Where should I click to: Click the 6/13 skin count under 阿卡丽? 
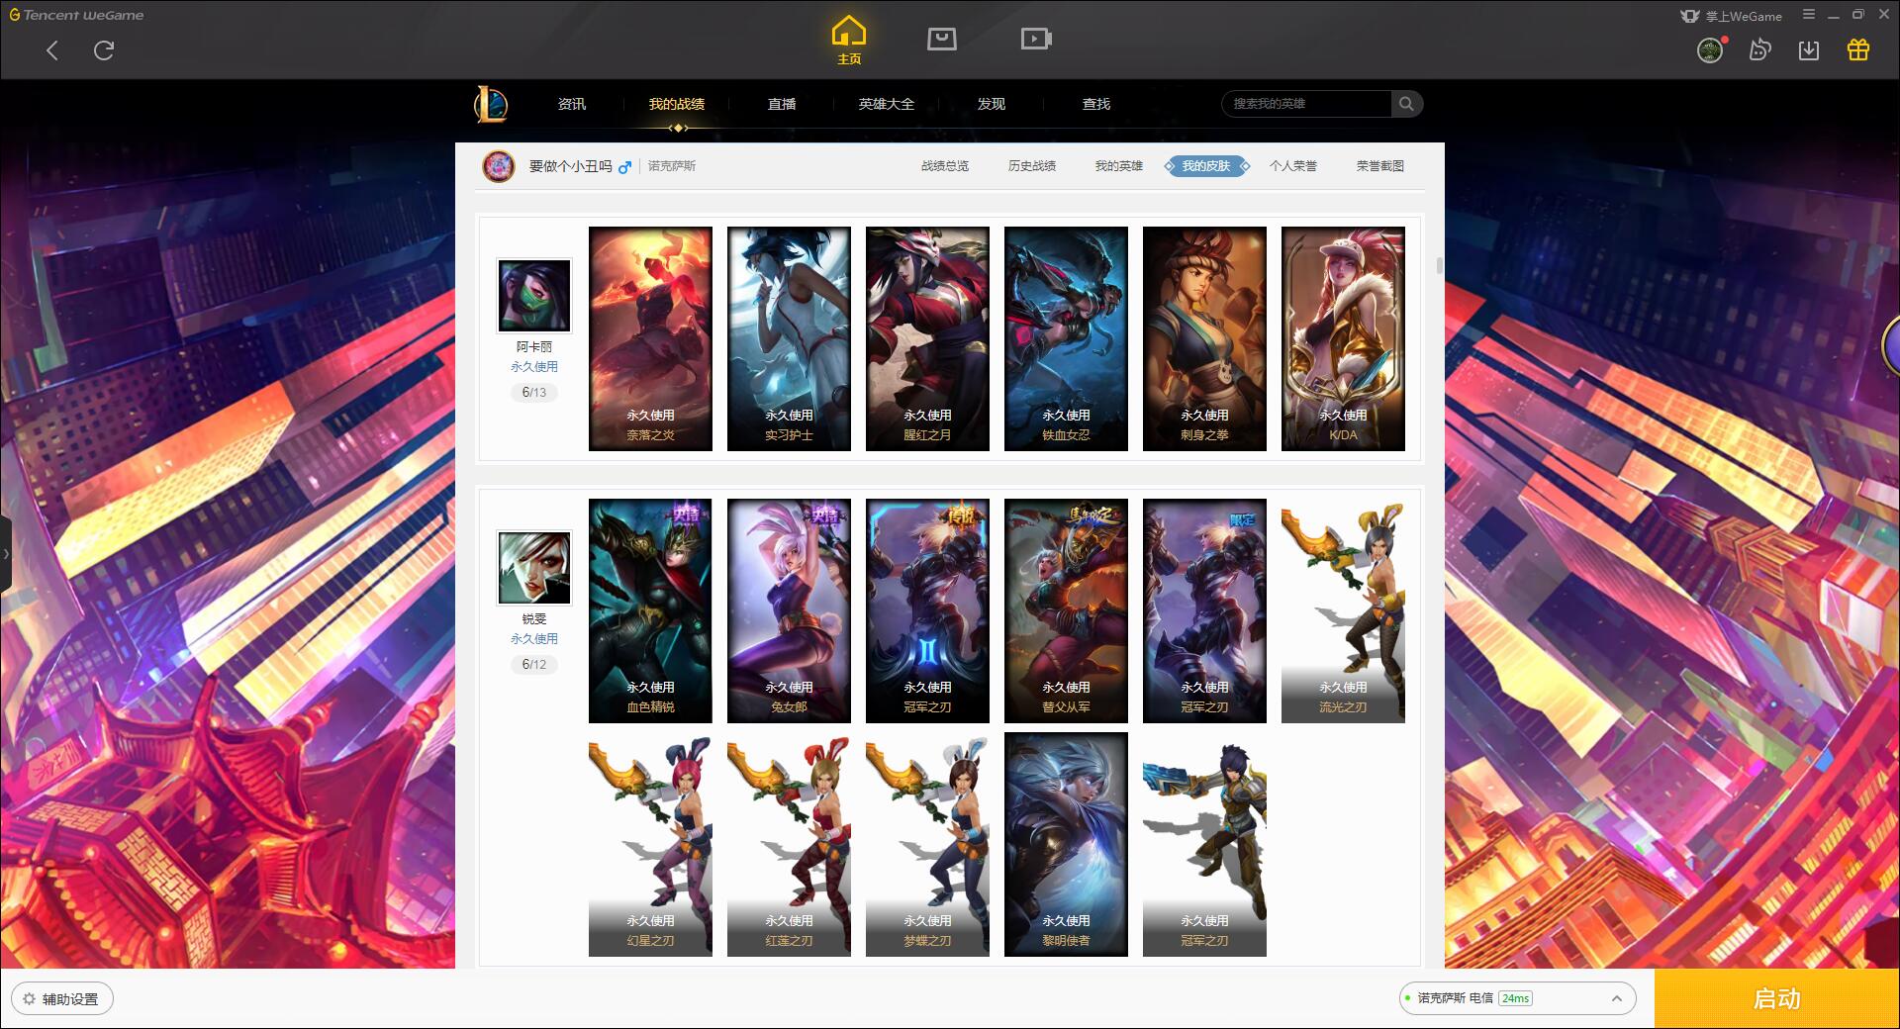tap(534, 393)
